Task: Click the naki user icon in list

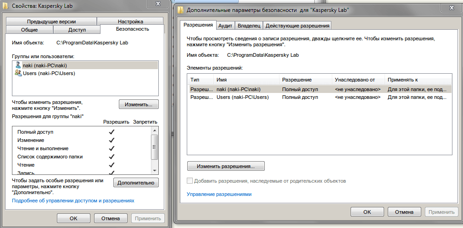Action: (18, 65)
